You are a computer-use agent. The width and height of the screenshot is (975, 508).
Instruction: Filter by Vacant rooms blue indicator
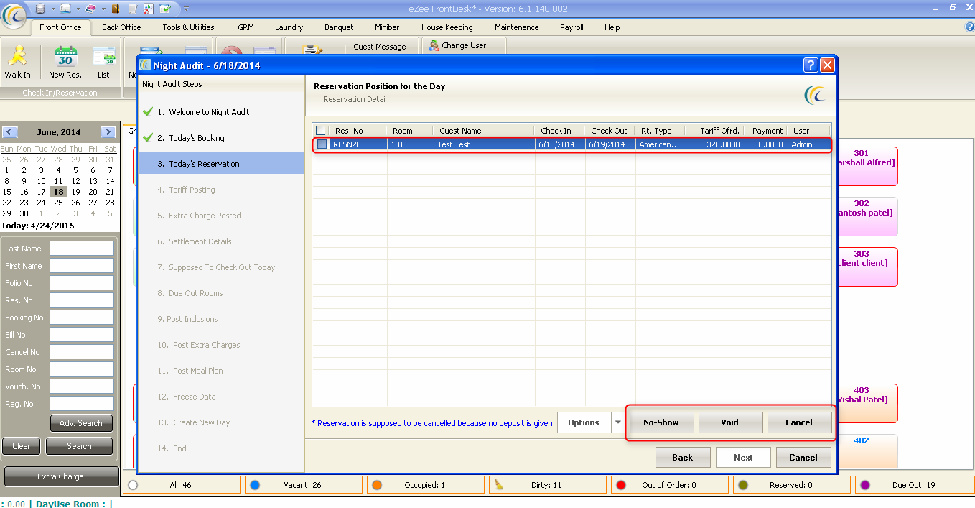(254, 485)
